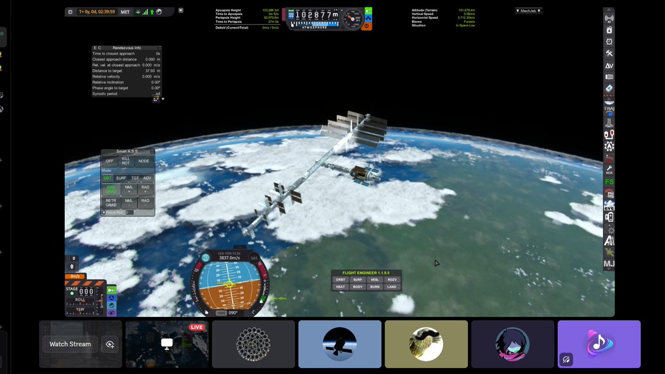Image resolution: width=665 pixels, height=374 pixels.
Task: Open the VESL tab in Flight Engineer
Action: click(375, 280)
